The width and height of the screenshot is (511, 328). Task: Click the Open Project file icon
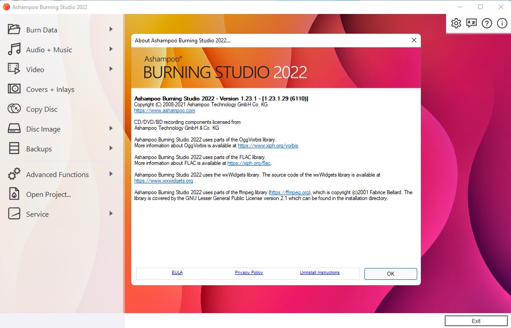[x=14, y=194]
